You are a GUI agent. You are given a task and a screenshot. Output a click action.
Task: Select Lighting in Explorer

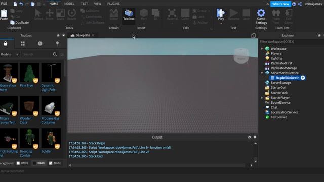(x=276, y=58)
